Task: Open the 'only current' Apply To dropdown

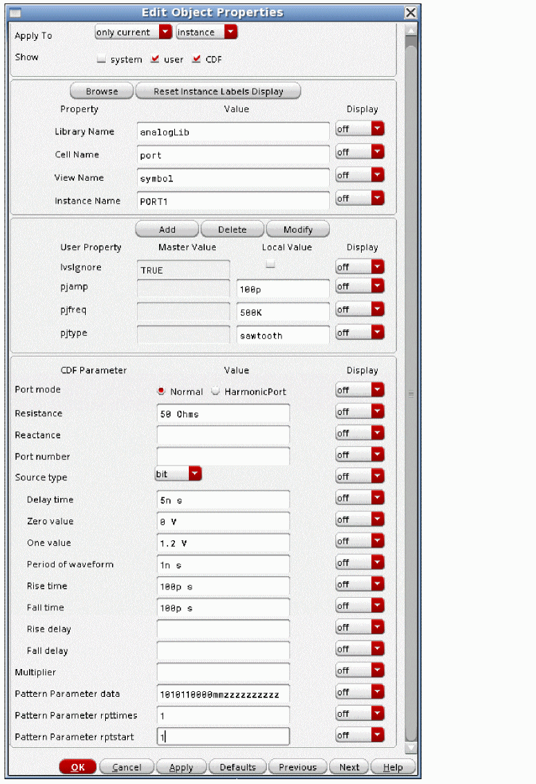Action: click(133, 33)
